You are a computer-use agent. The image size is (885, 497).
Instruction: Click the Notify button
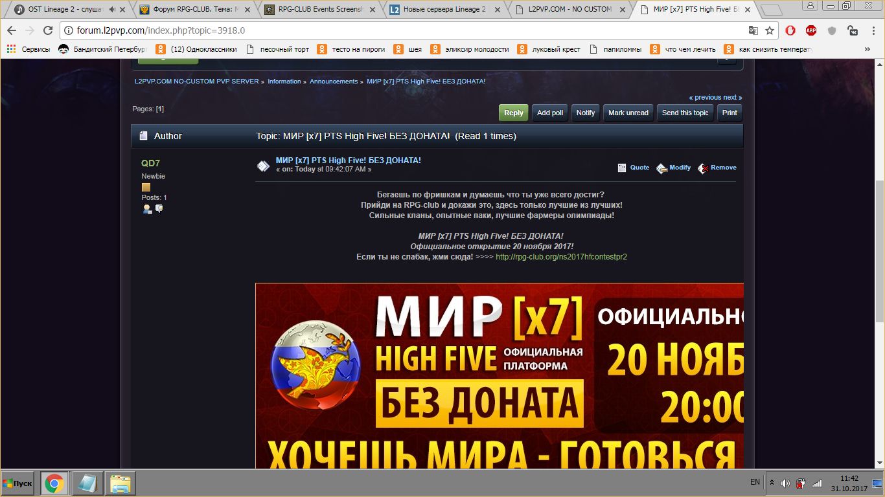[586, 113]
